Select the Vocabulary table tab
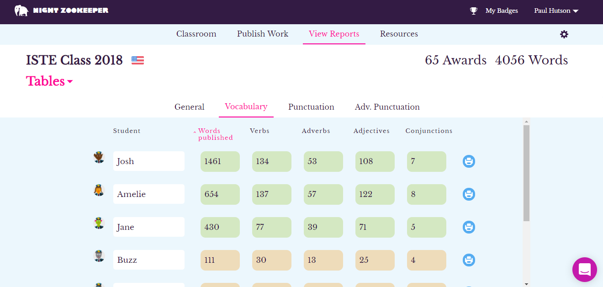This screenshot has width=603, height=287. [246, 106]
